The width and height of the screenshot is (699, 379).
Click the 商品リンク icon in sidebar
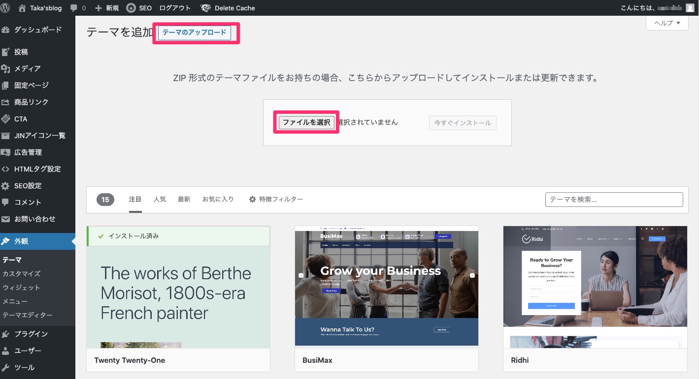[x=6, y=102]
